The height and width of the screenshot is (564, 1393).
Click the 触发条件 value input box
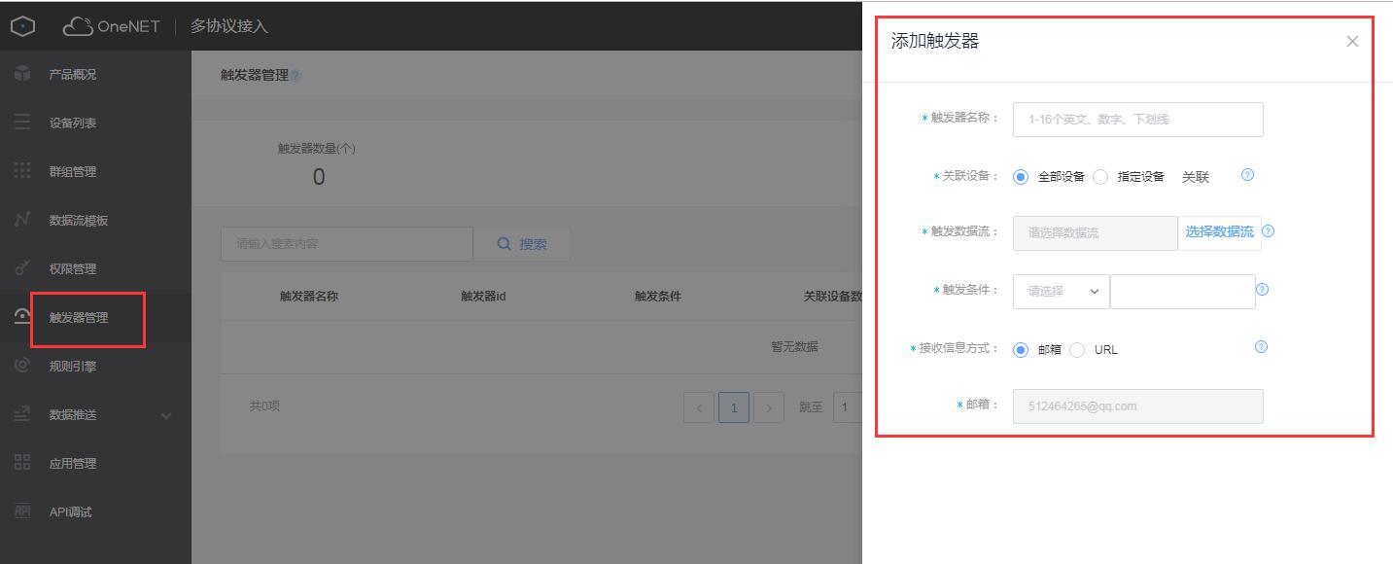tap(1183, 291)
